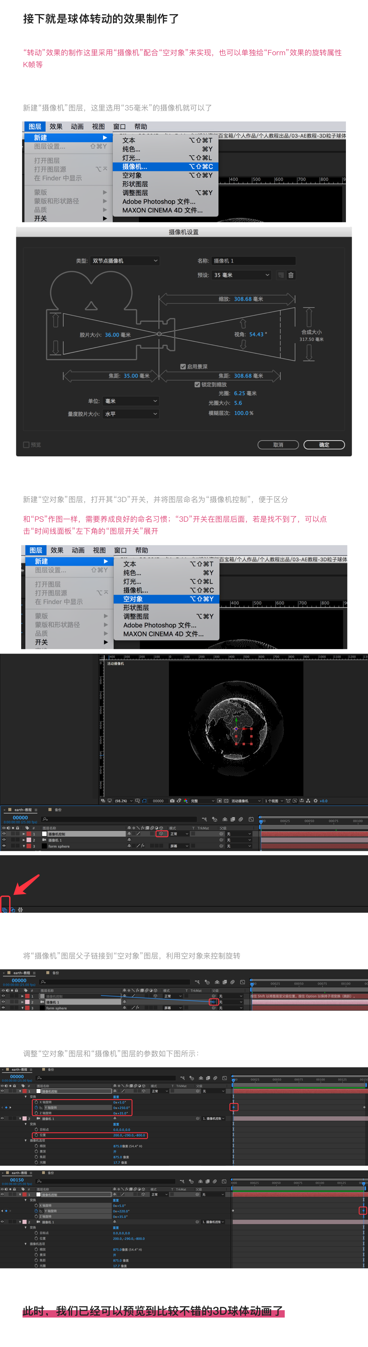Viewport: 368px width, 1347px height.
Task: Click the 模糊层次 value 100.0%
Action: click(x=243, y=413)
